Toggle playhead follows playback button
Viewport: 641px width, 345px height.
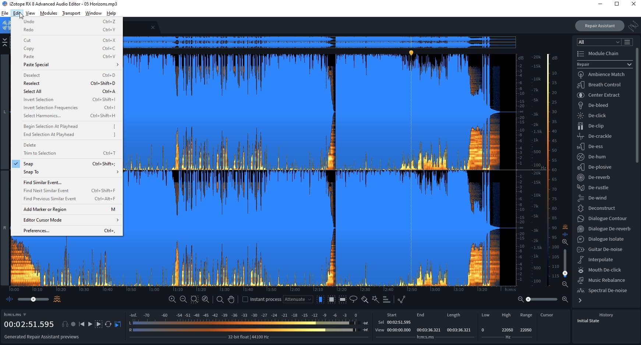click(x=118, y=324)
